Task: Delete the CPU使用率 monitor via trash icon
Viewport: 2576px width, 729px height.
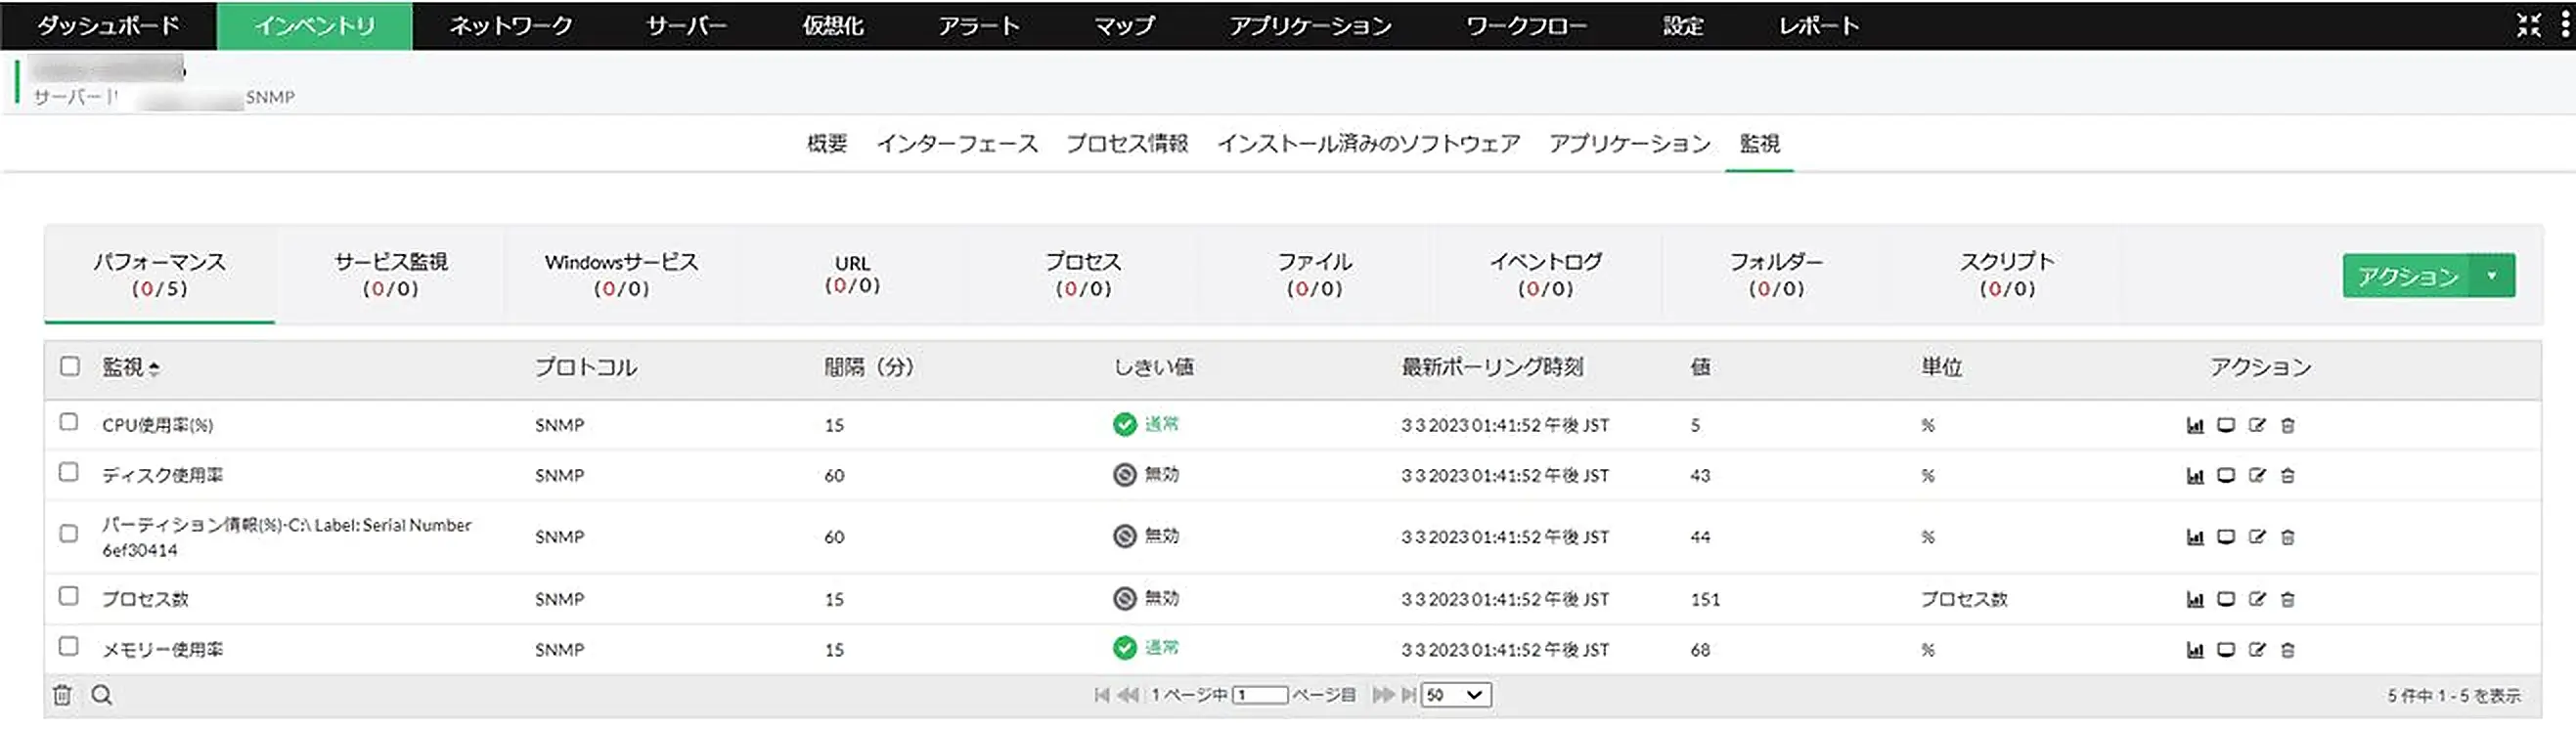Action: pyautogui.click(x=2287, y=425)
